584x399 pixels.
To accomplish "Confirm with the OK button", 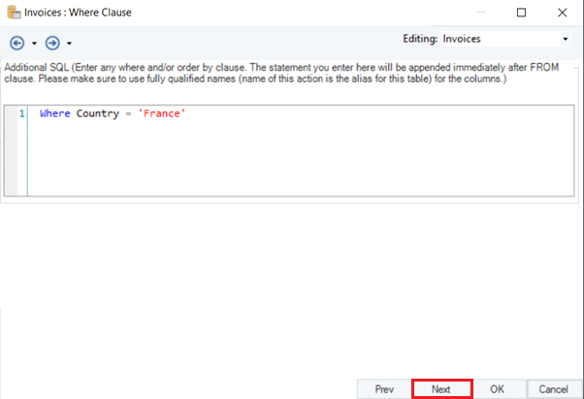I will 498,389.
